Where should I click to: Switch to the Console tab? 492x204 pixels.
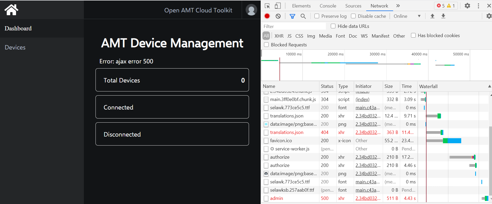coord(328,6)
